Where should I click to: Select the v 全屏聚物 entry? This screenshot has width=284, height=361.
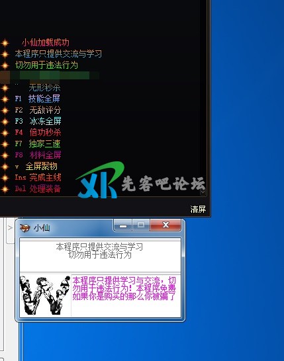36,166
